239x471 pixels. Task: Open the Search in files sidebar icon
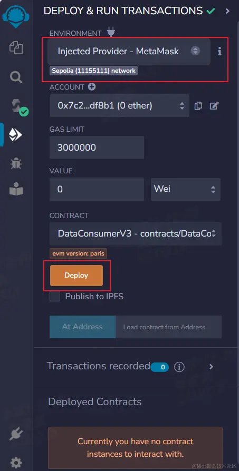[16, 77]
